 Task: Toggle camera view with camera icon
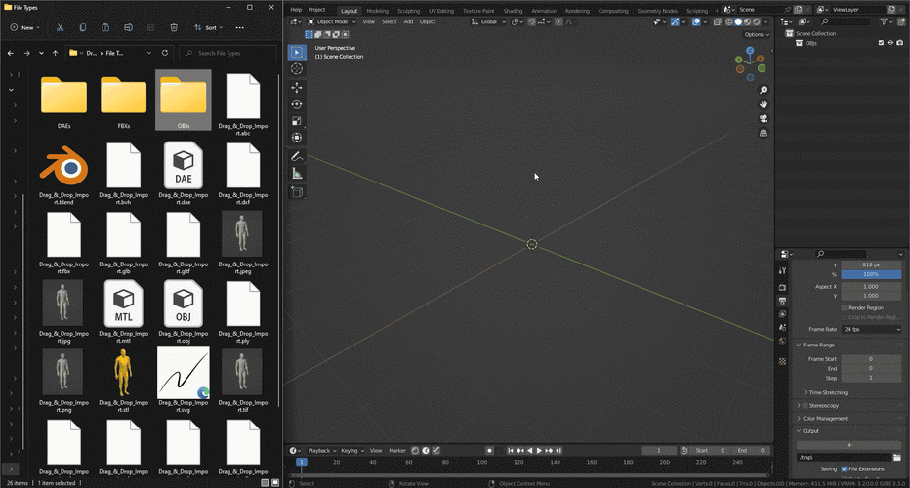(764, 118)
